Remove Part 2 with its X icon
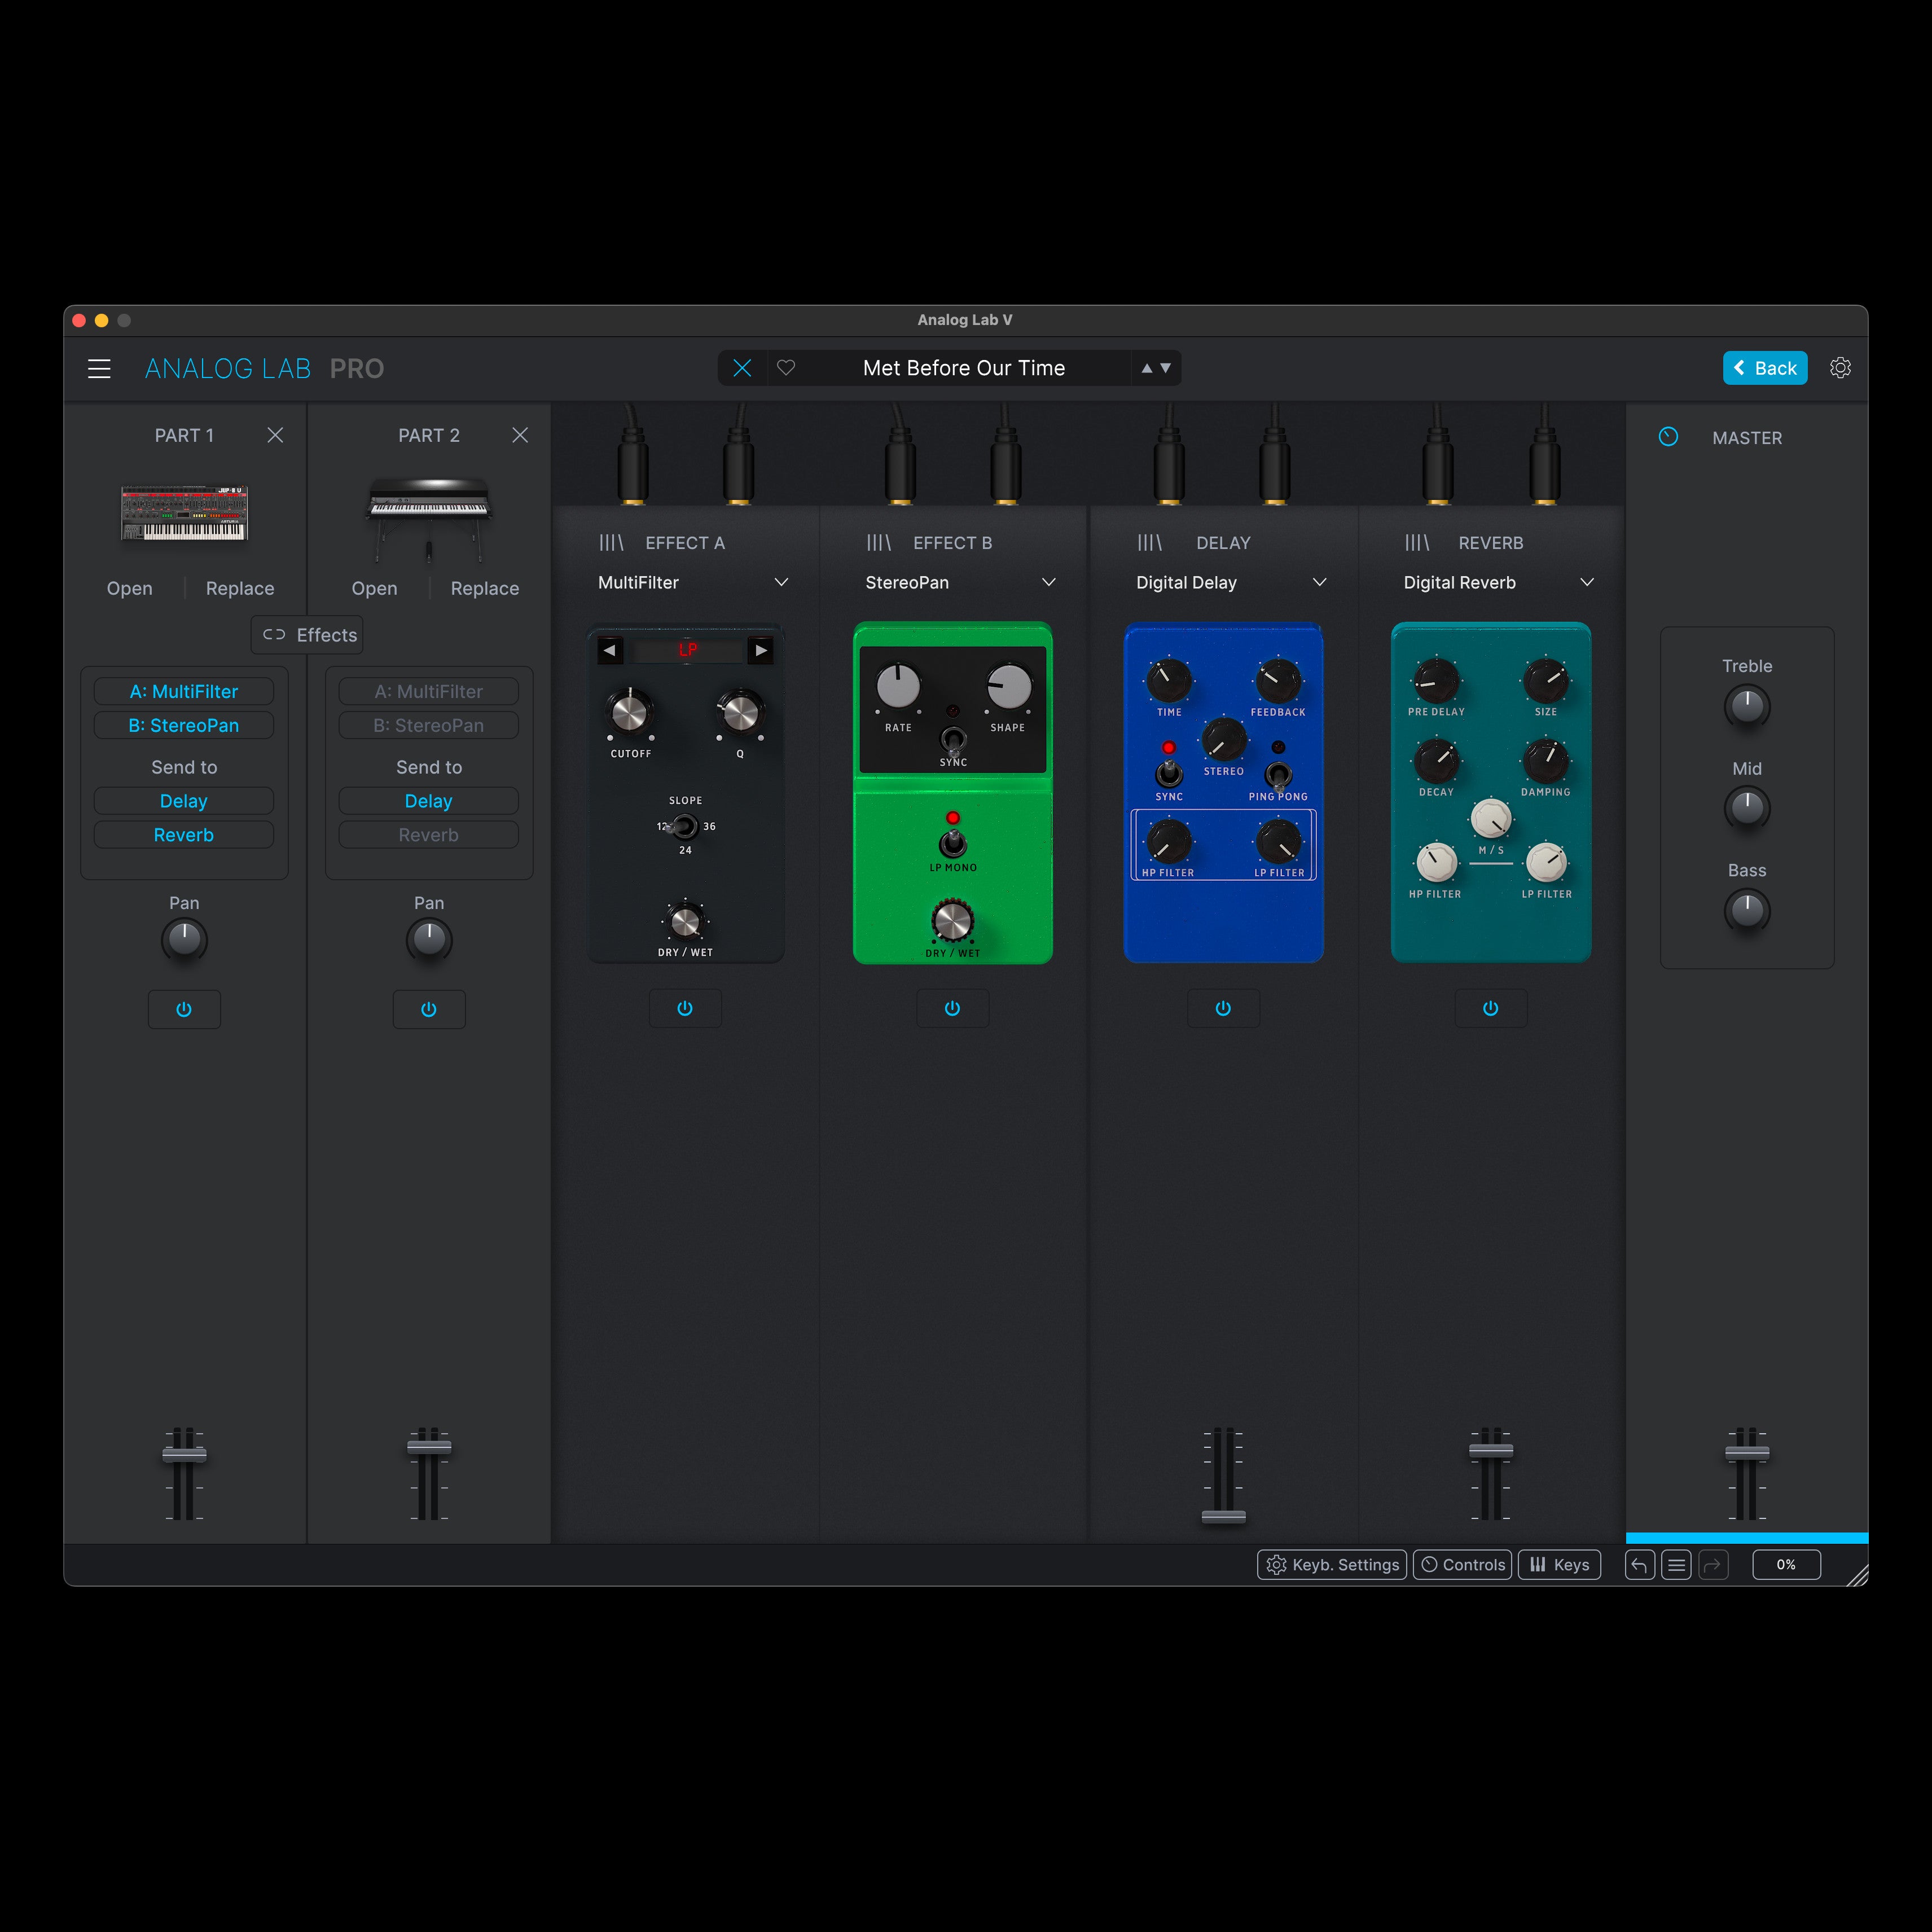The height and width of the screenshot is (1932, 1932). click(x=520, y=435)
